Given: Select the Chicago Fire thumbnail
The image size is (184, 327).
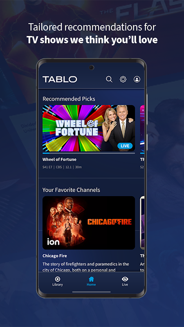Looking at the screenshot, I should (x=89, y=223).
